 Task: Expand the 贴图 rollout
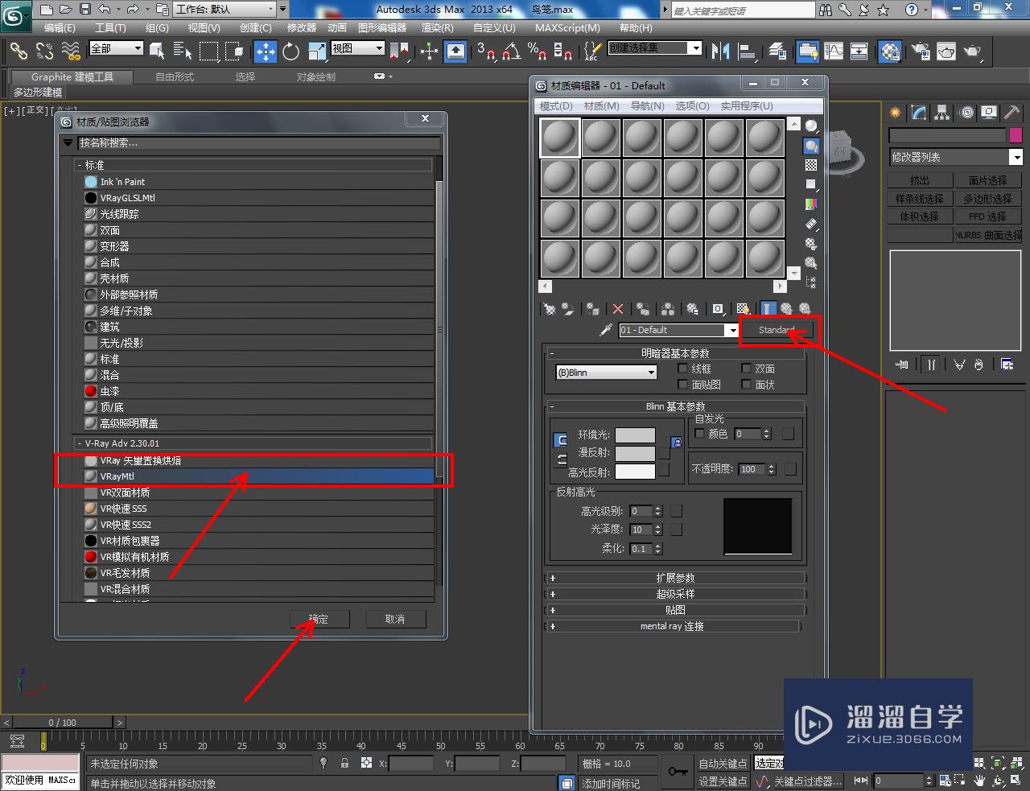pyautogui.click(x=675, y=610)
